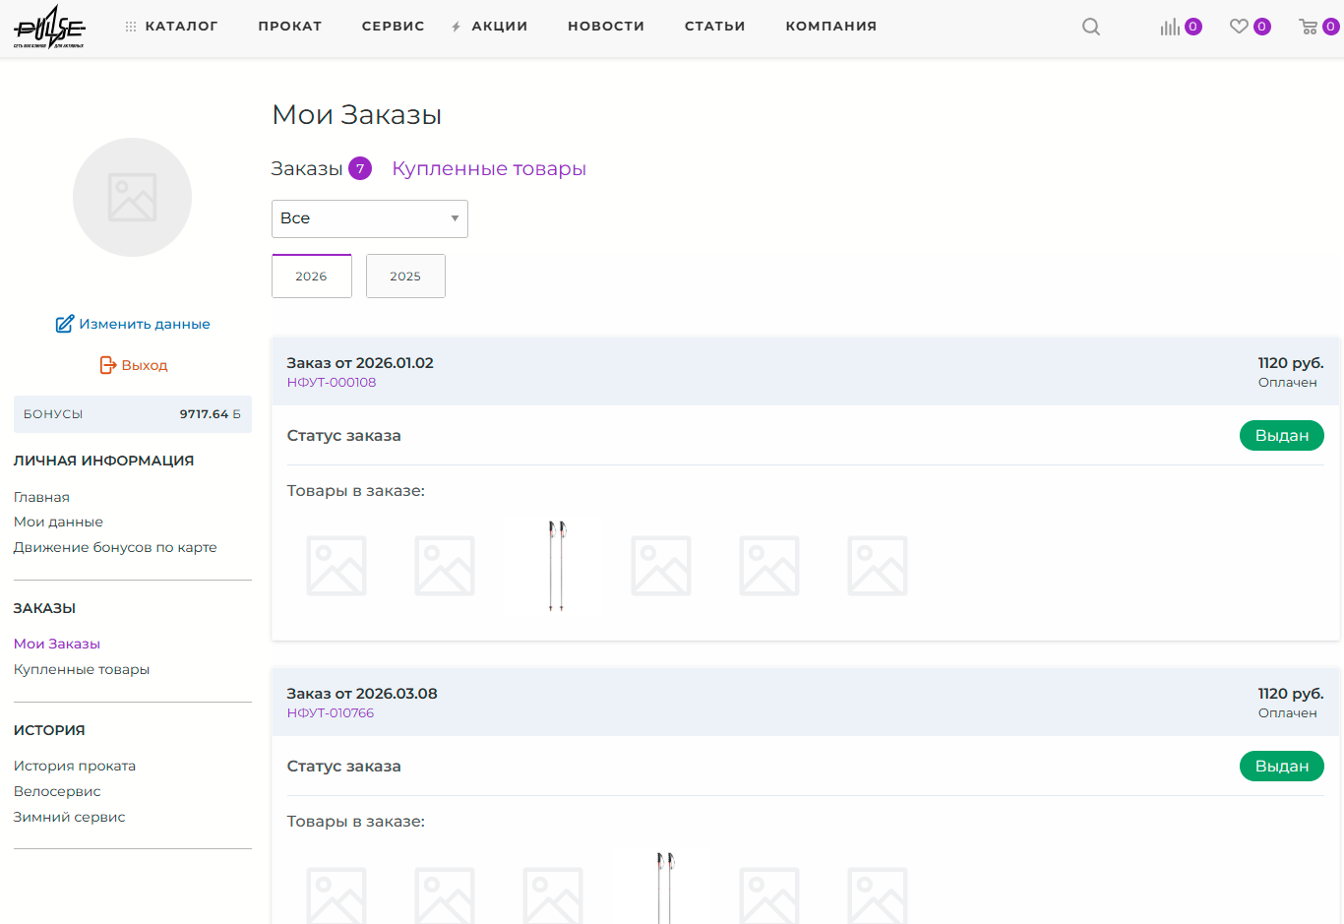Screen dimensions: 1344x924
Task: Open order НФУТ-000108 link
Action: point(332,383)
